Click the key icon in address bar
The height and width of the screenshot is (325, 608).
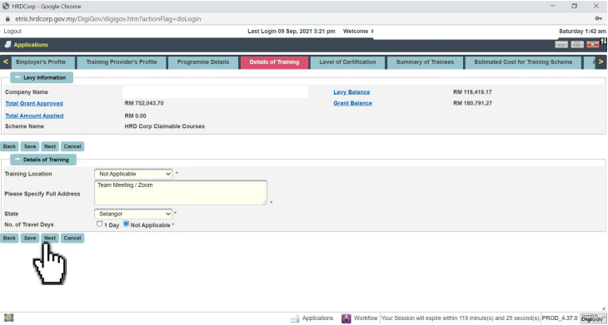(598, 18)
